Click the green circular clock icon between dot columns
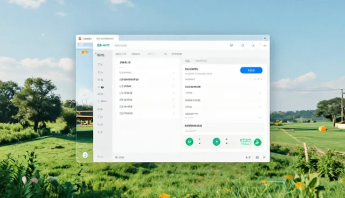Image resolution: width=345 pixels, height=198 pixels. 216,142
